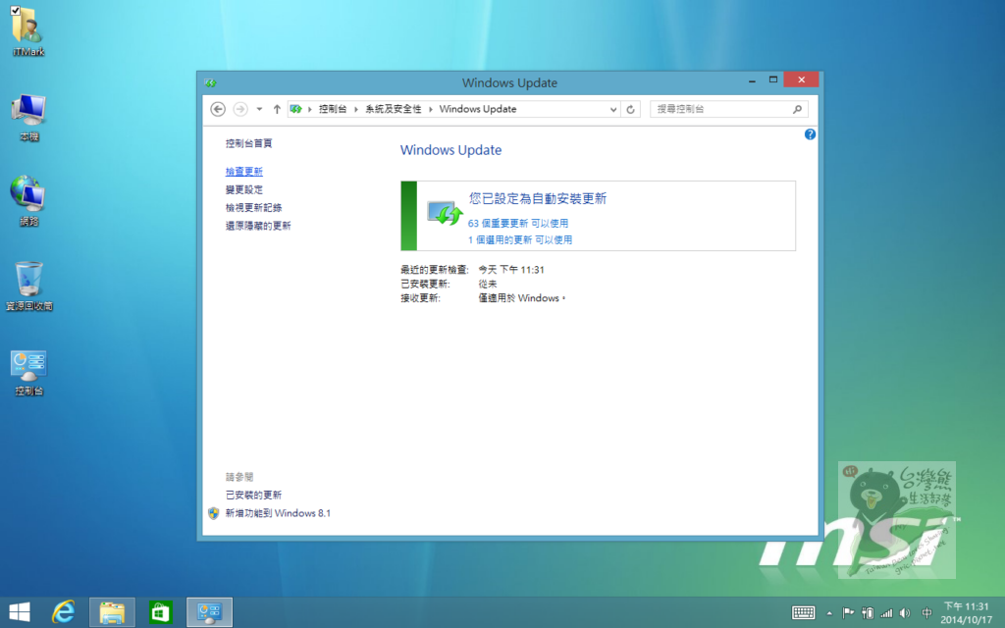
Task: Select the Control Panel taskbar button
Action: pyautogui.click(x=210, y=612)
